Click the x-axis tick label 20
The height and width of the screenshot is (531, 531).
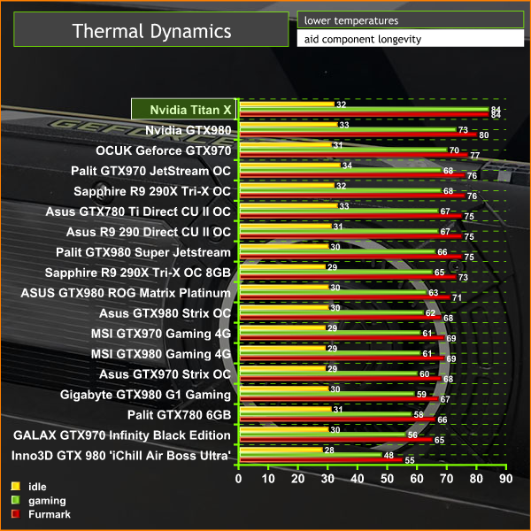[x=297, y=479]
